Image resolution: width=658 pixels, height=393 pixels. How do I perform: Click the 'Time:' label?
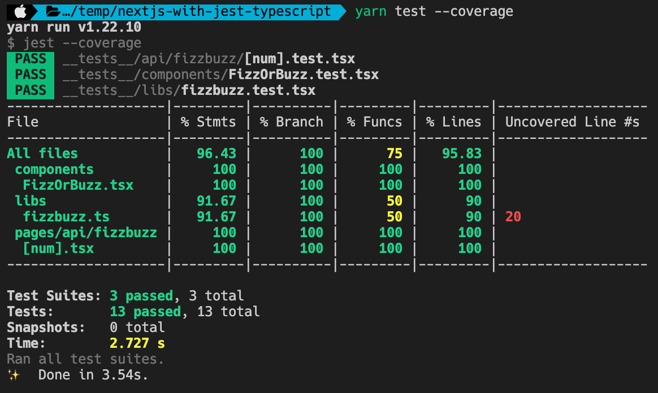point(27,343)
